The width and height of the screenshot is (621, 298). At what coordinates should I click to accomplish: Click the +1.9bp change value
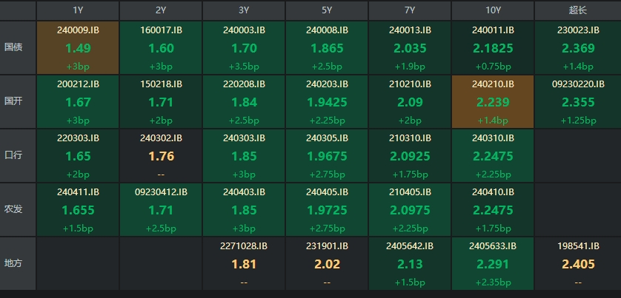pos(410,67)
